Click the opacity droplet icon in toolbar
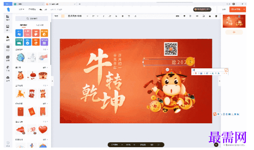Image resolution: width=254 pixels, height=150 pixels. [x=184, y=16]
